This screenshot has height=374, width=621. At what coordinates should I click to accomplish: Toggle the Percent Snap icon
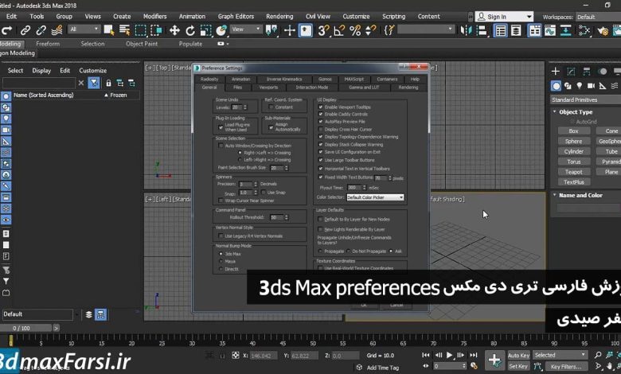(x=355, y=30)
